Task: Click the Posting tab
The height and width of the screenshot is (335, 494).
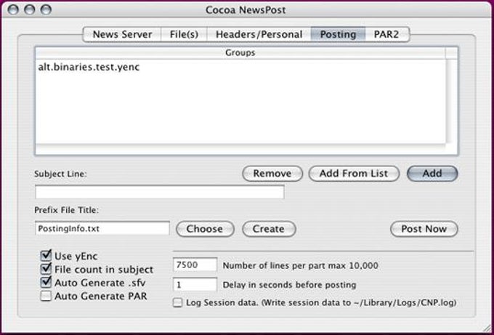Action: (338, 34)
